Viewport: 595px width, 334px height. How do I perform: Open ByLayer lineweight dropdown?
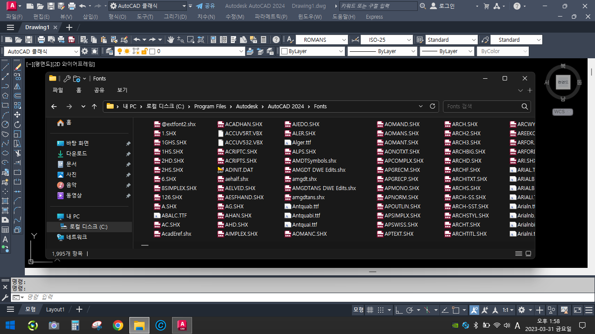click(470, 51)
